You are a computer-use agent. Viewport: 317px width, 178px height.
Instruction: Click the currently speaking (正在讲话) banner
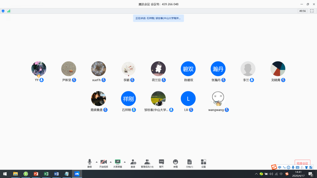[x=158, y=18]
